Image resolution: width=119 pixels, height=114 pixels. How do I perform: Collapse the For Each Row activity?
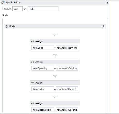107,3
